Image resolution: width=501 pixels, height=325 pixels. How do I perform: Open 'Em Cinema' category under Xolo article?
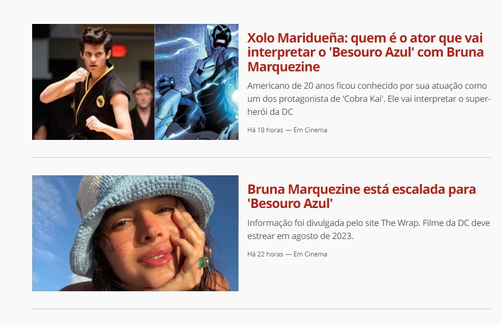click(x=310, y=130)
